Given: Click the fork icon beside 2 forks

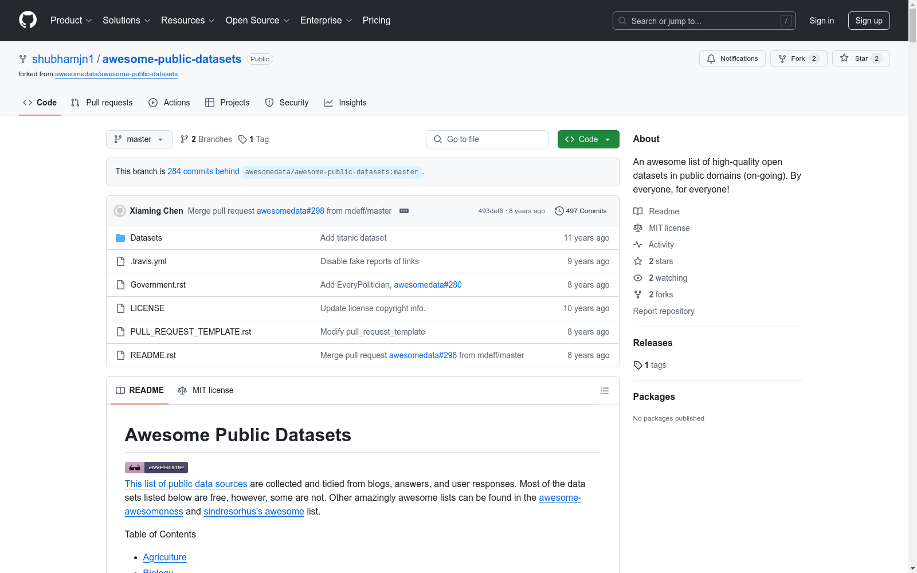Looking at the screenshot, I should 638,295.
